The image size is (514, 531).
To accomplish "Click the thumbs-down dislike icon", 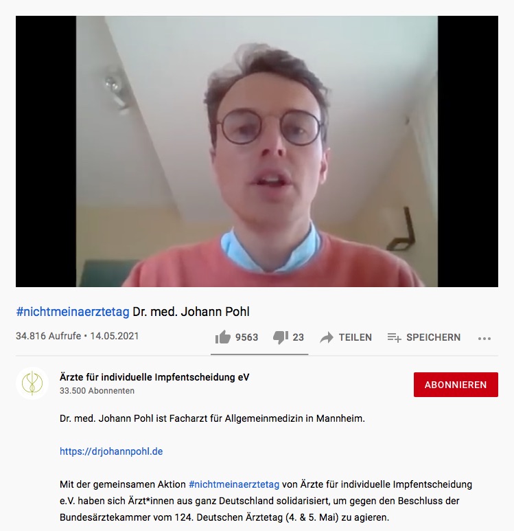I will click(x=281, y=337).
